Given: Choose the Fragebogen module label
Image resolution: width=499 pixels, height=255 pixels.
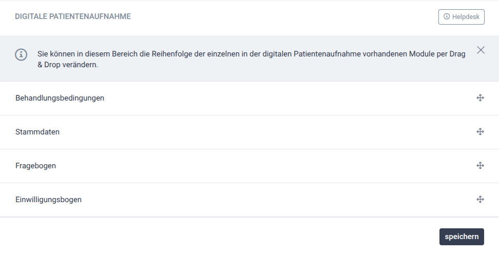Looking at the screenshot, I should point(35,166).
